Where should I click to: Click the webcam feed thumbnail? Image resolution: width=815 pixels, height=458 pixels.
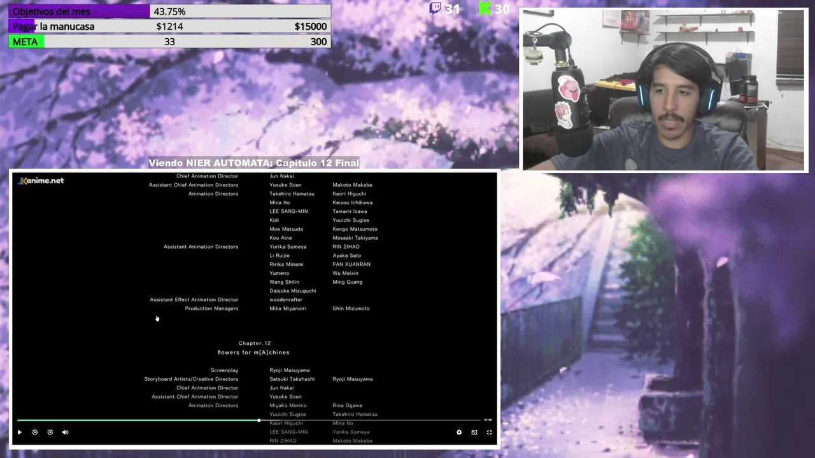665,90
